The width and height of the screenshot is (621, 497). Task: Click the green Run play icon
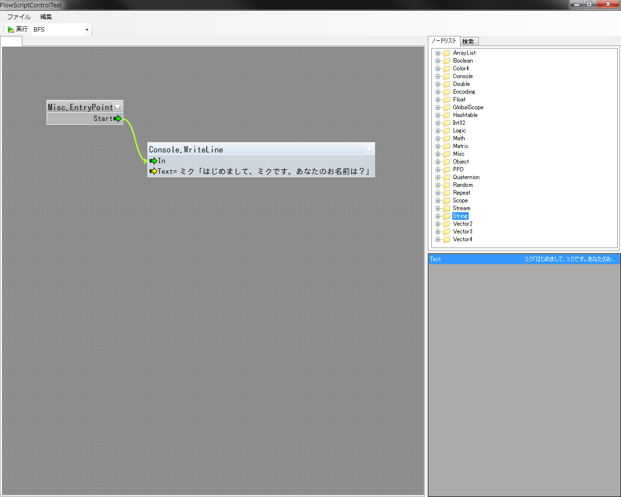(x=11, y=30)
